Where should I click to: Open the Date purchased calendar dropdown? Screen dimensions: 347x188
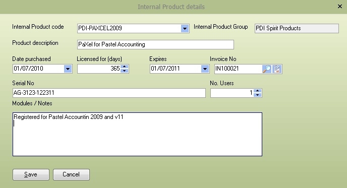68,69
